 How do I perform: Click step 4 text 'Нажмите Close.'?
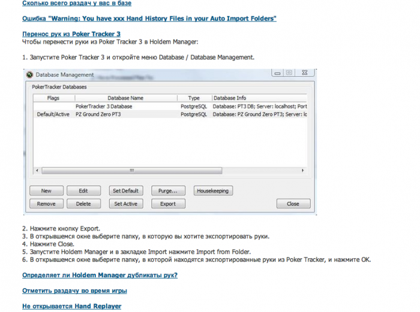[48, 244]
